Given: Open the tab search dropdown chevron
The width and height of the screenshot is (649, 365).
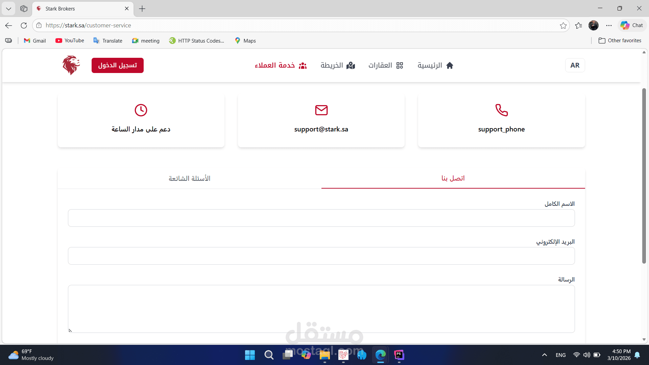Looking at the screenshot, I should tap(8, 8).
